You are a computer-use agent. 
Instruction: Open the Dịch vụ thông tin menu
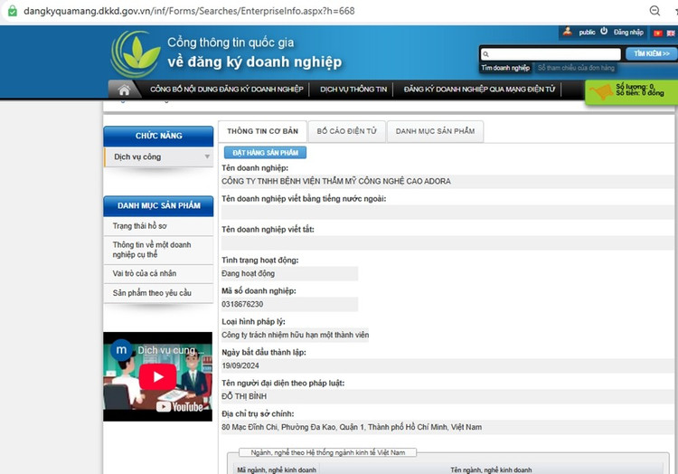tap(353, 90)
